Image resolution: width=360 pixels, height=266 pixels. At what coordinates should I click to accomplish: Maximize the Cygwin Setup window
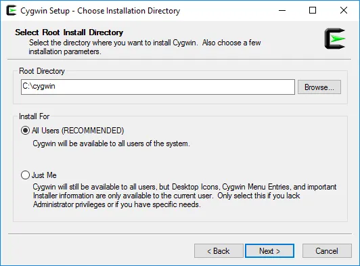(x=313, y=10)
